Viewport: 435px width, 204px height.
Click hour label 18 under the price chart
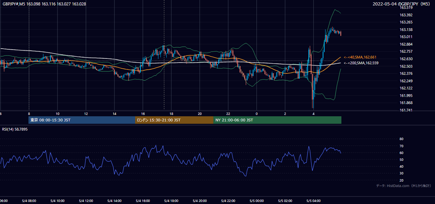pos(172,114)
